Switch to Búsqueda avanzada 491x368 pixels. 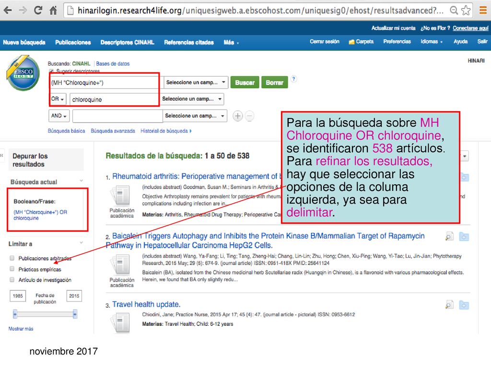click(x=113, y=131)
